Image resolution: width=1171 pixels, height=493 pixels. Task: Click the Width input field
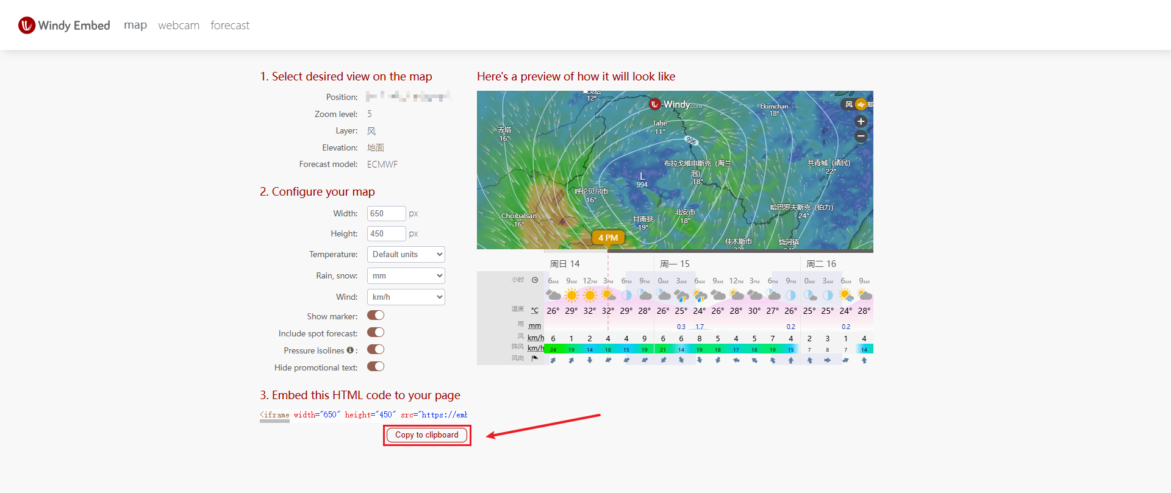coord(386,214)
